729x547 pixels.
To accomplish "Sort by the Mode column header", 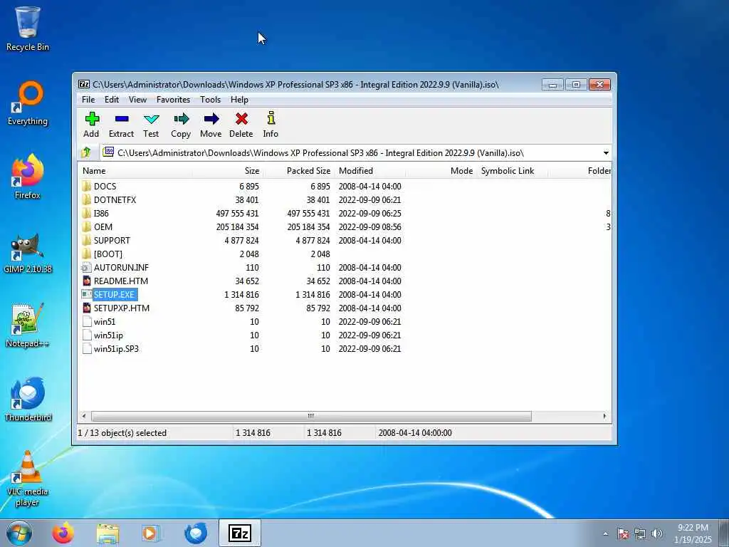I will click(x=441, y=171).
